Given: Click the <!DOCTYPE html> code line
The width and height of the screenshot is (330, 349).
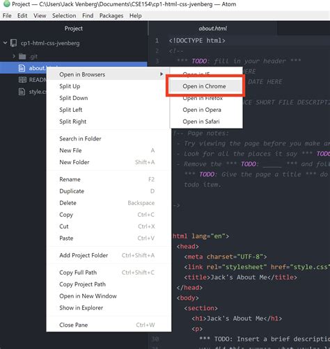Looking at the screenshot, I should [x=197, y=40].
